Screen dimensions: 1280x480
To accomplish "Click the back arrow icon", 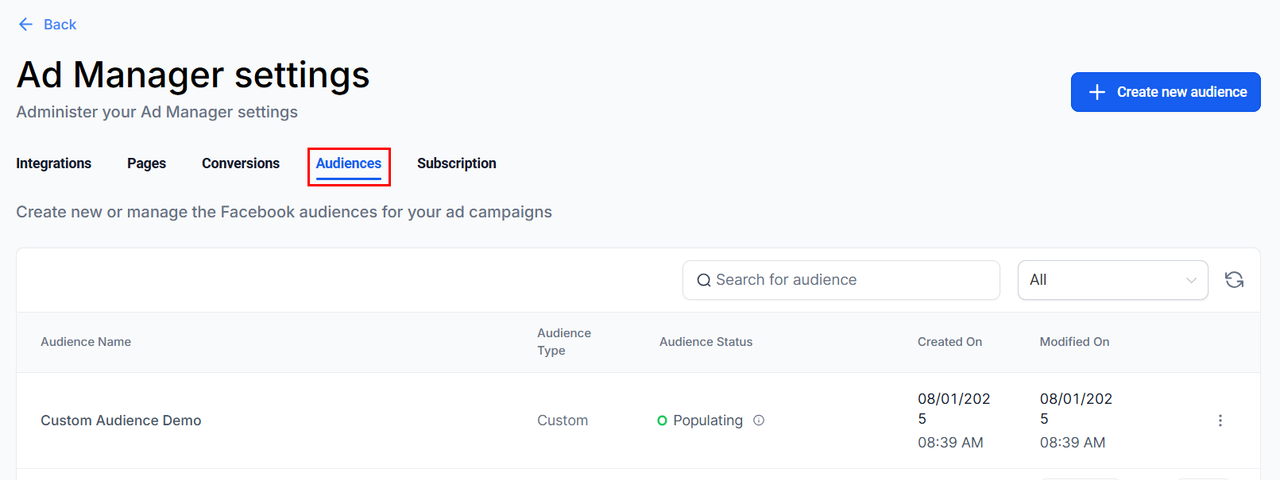I will coord(25,25).
